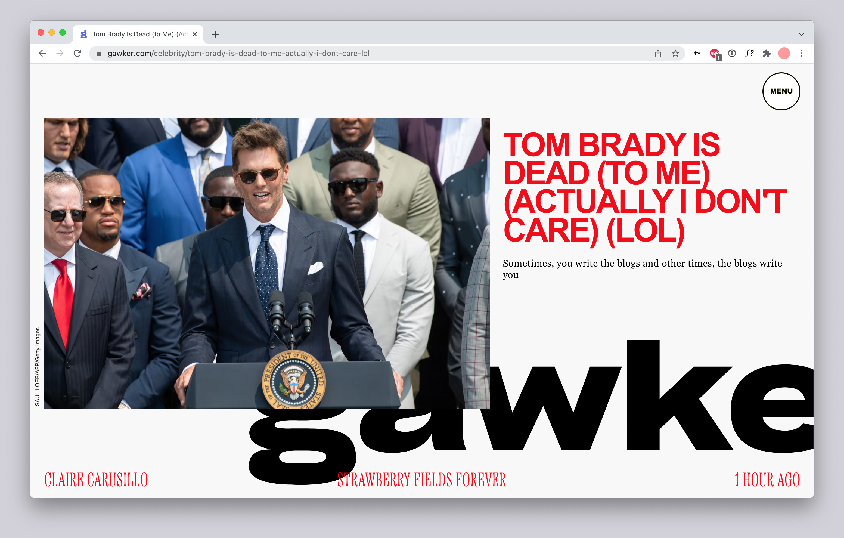Open Strawberry Fields Forever link
844x538 pixels.
422,480
